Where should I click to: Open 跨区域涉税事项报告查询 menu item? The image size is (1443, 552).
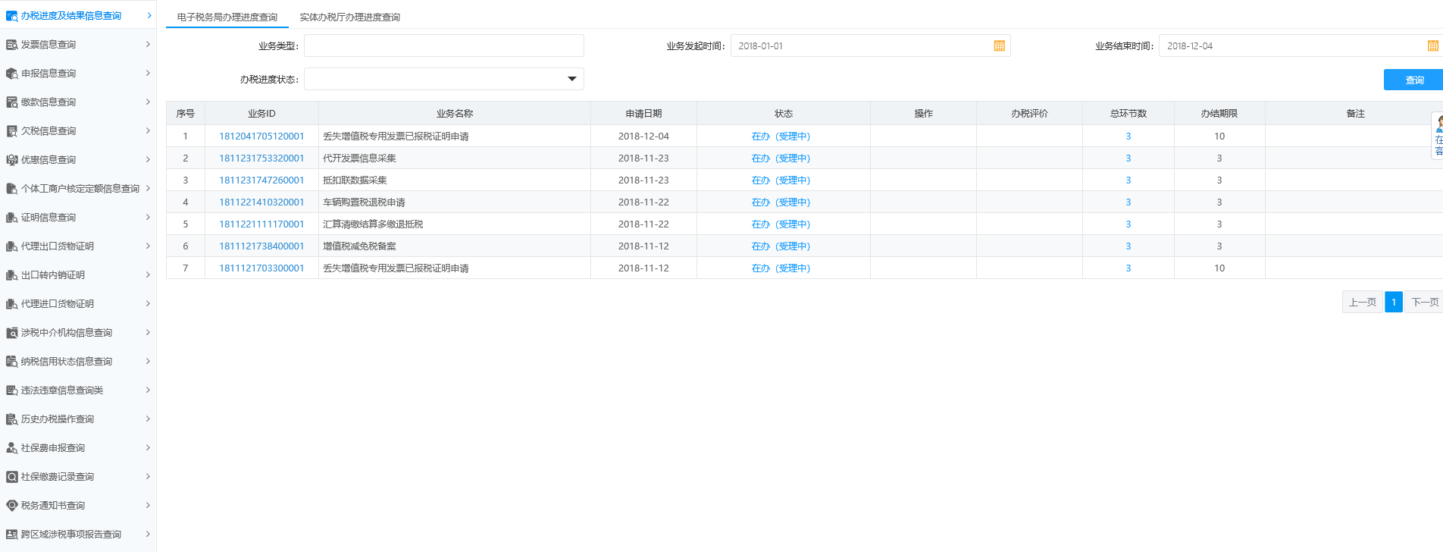coord(78,535)
